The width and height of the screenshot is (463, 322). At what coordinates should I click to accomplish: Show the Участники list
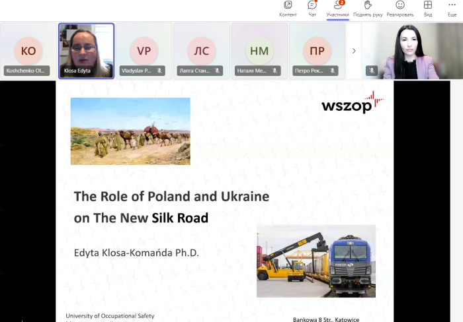337,9
